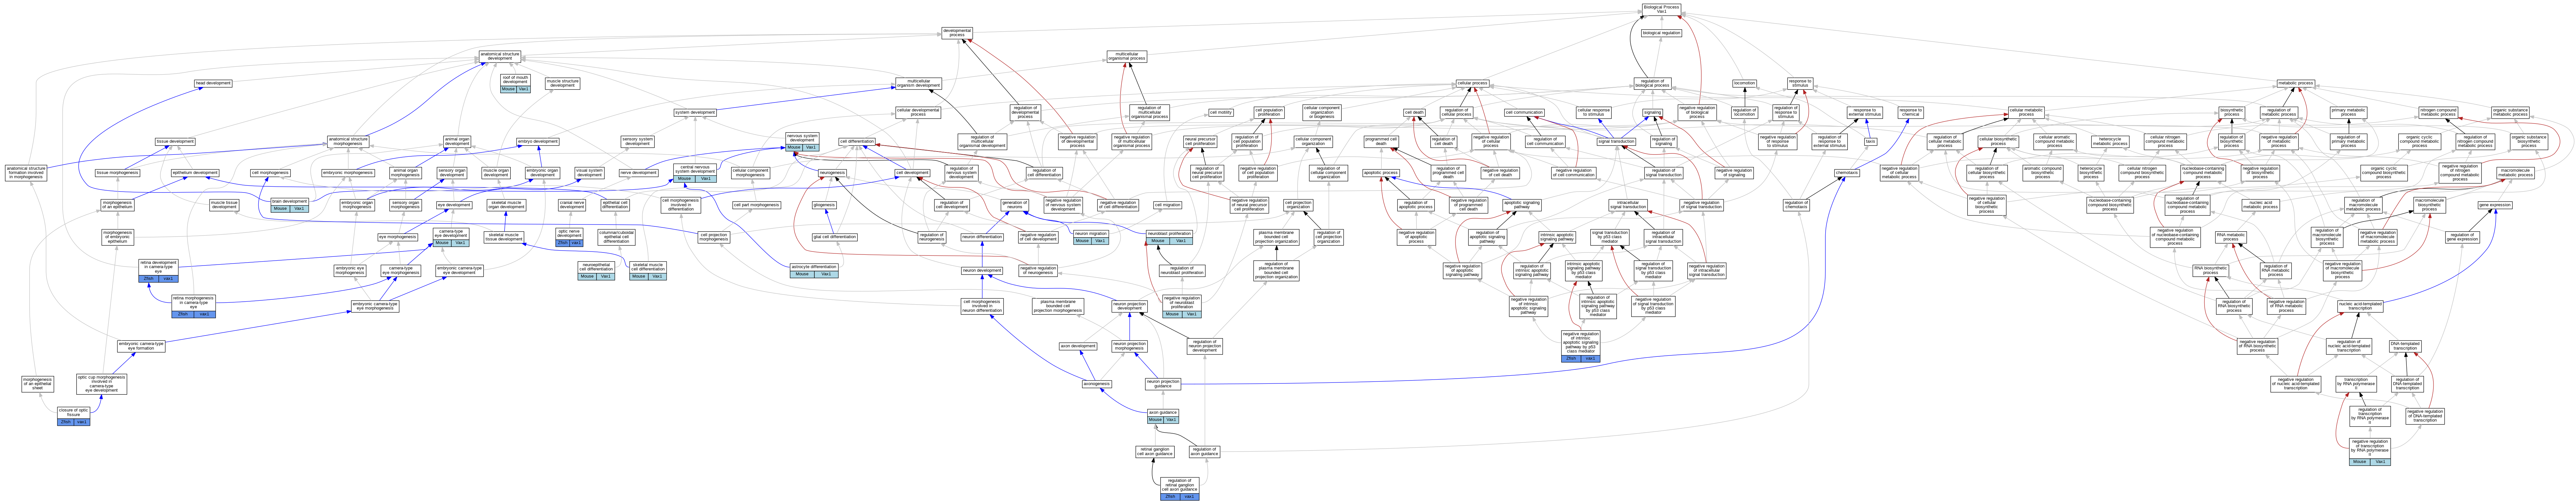Select the 'neuron development' node

(982, 270)
